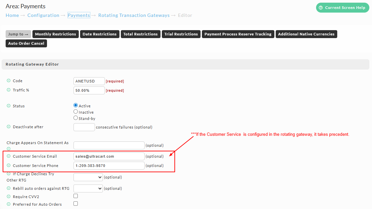Go to Home breadcrumb link
Image resolution: width=372 pixels, height=209 pixels.
coord(12,15)
